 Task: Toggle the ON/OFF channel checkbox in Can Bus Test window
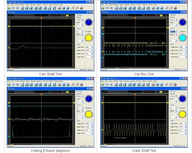[180, 32]
